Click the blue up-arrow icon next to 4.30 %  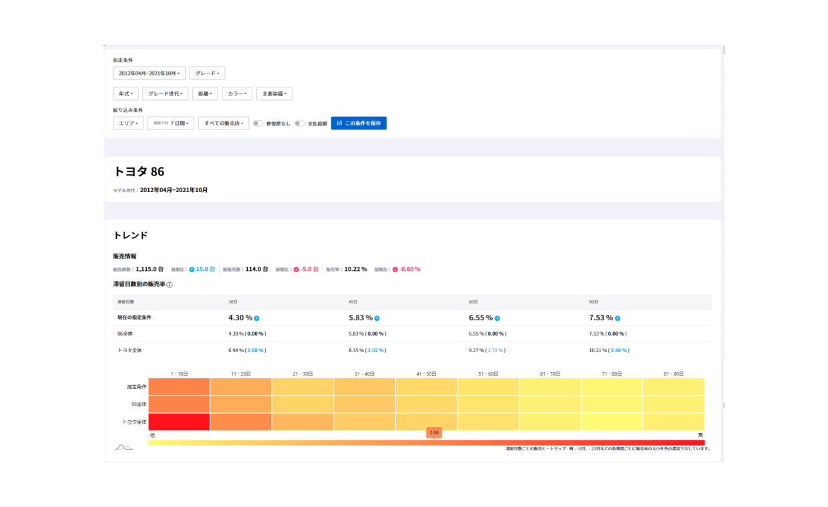click(256, 318)
